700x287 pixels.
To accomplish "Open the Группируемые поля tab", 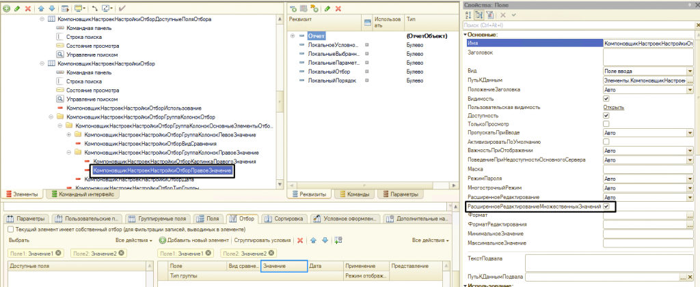I will coord(157,218).
